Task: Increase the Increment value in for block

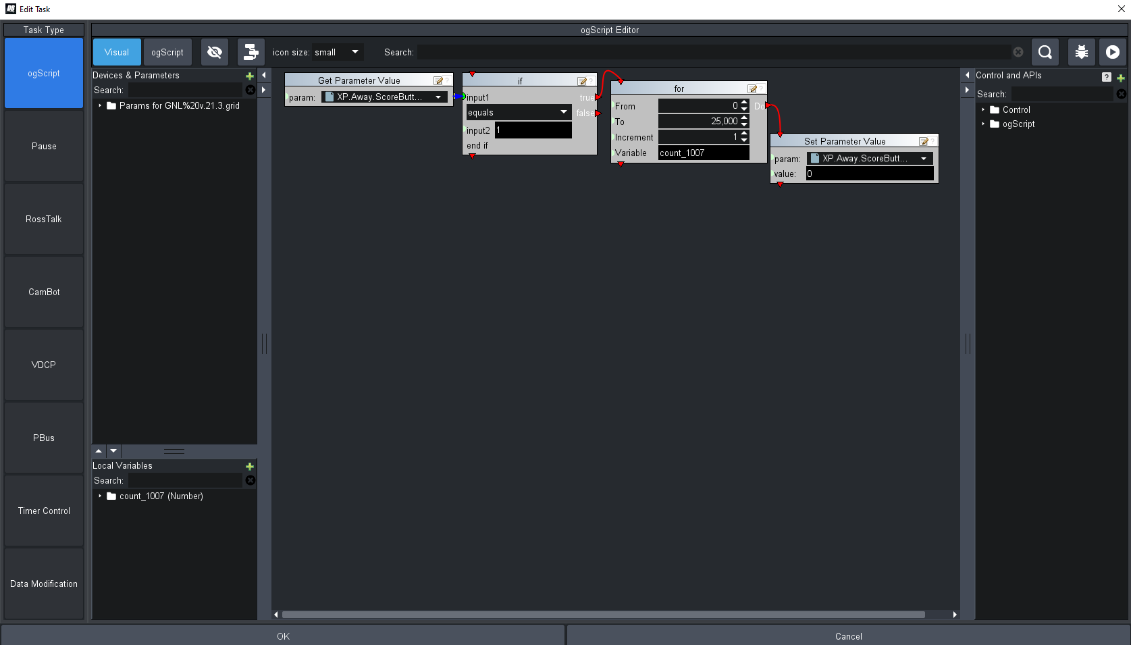Action: pos(744,134)
